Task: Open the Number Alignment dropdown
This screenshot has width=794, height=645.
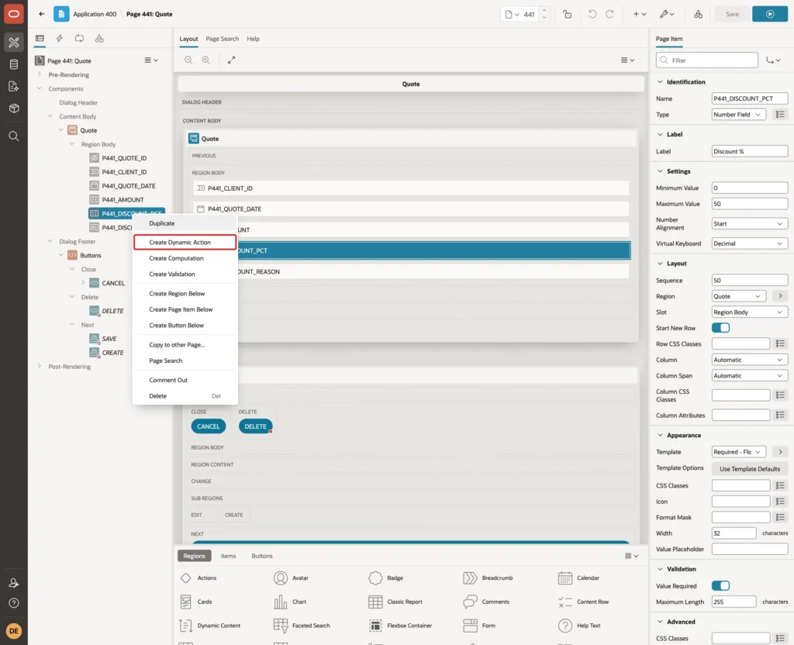Action: [750, 224]
